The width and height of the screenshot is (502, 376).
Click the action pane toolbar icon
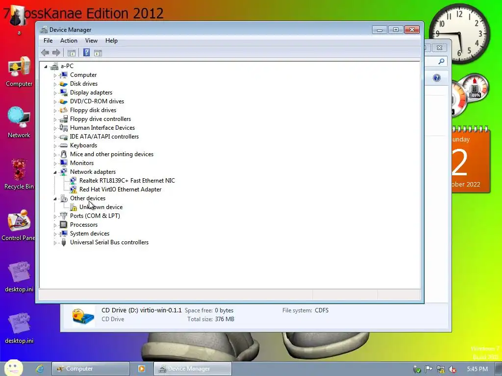(x=98, y=53)
